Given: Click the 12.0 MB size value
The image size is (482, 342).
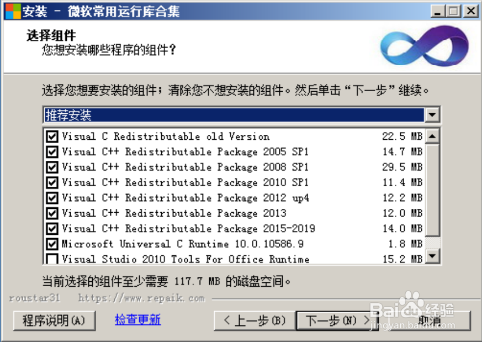Looking at the screenshot, I should [x=402, y=213].
